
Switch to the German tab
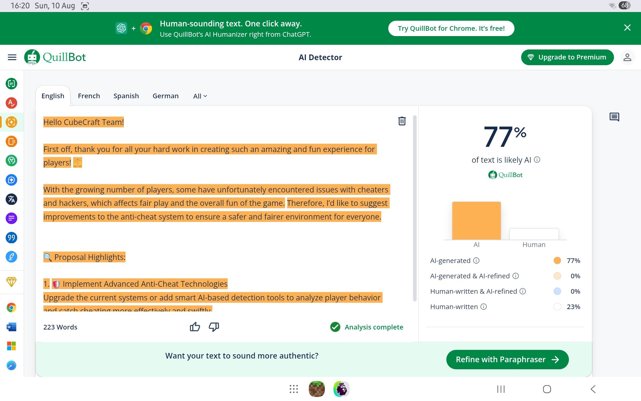166,96
